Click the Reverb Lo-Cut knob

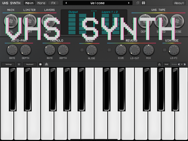coord(135,50)
